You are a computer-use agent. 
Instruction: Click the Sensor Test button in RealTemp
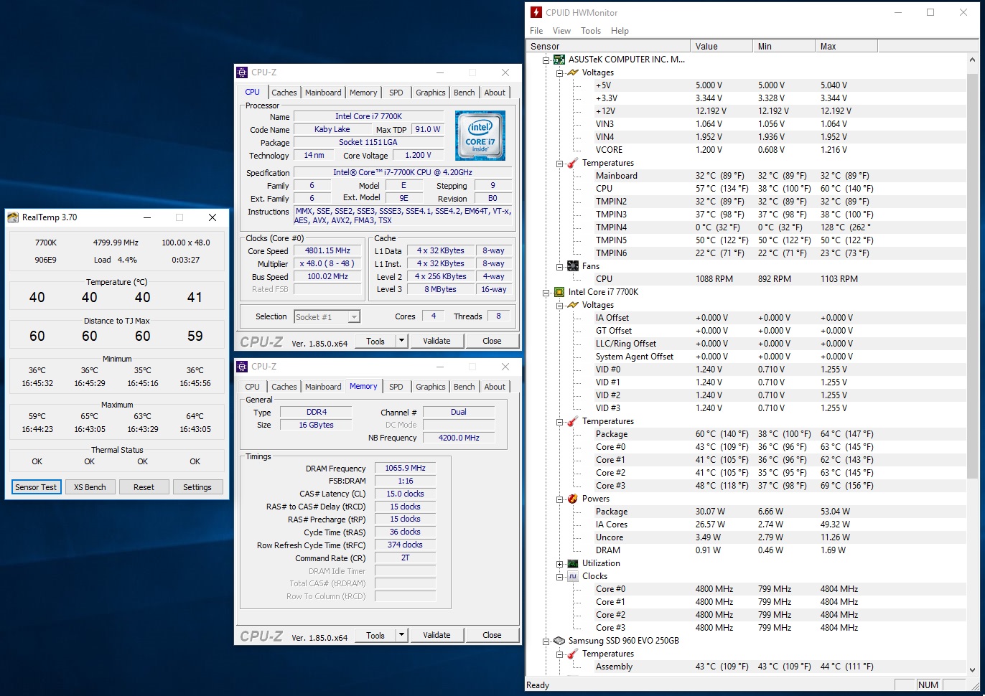tap(36, 487)
